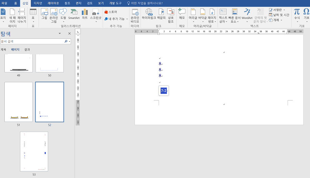The image size is (310, 178).
Task: Switch to the 레이아웃 ribbon tab
Action: click(x=53, y=3)
